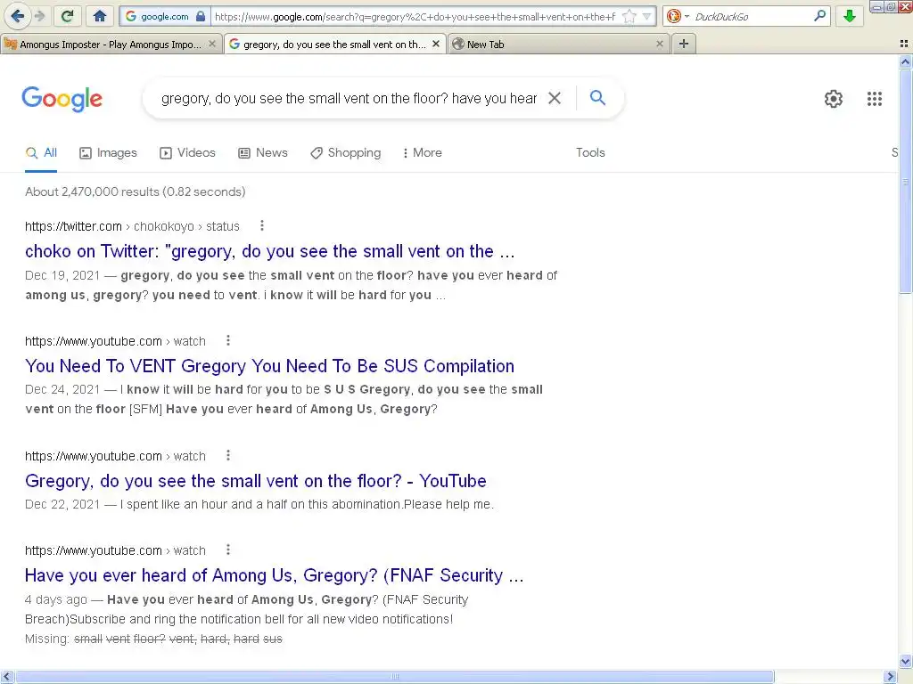913x684 pixels.
Task: Bookmark this page with the star icon
Action: [x=629, y=16]
